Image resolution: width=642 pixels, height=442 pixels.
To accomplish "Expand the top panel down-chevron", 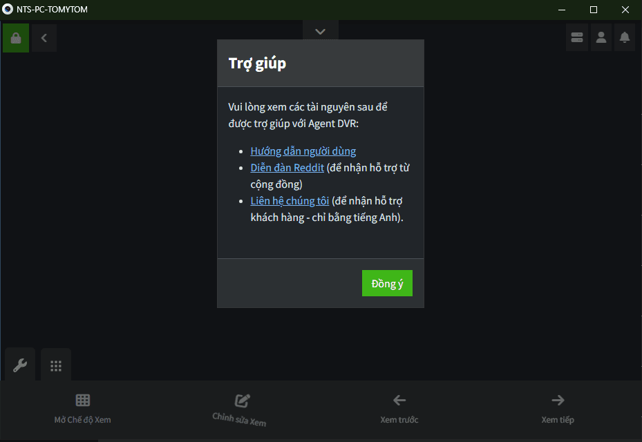I will pyautogui.click(x=320, y=31).
